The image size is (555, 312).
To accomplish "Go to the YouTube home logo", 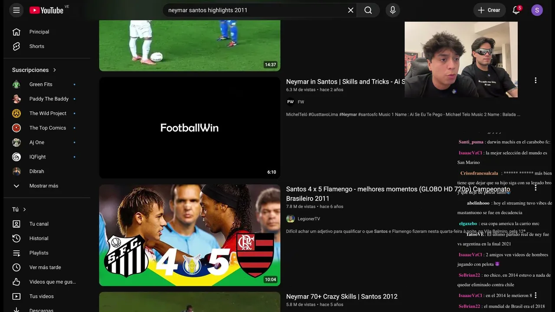I will click(x=46, y=10).
